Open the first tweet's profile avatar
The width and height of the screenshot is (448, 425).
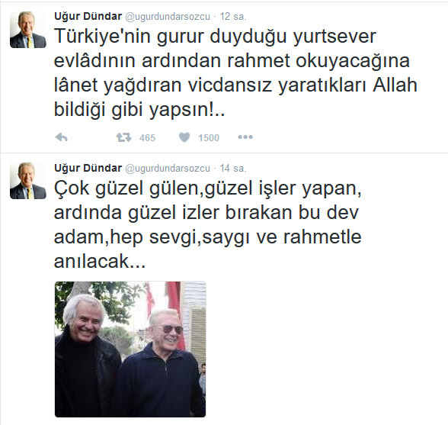point(28,30)
